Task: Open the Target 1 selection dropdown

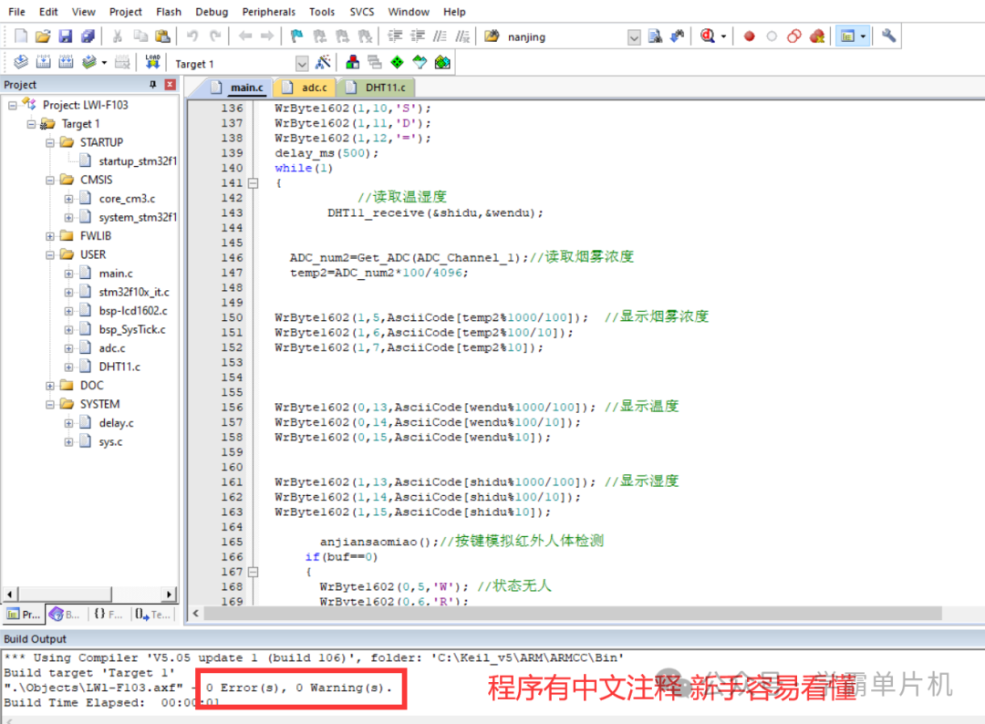Action: 301,62
